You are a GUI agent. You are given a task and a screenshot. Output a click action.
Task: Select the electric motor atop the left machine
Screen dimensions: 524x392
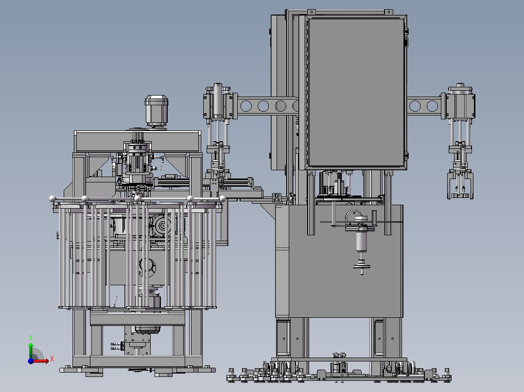tap(157, 111)
